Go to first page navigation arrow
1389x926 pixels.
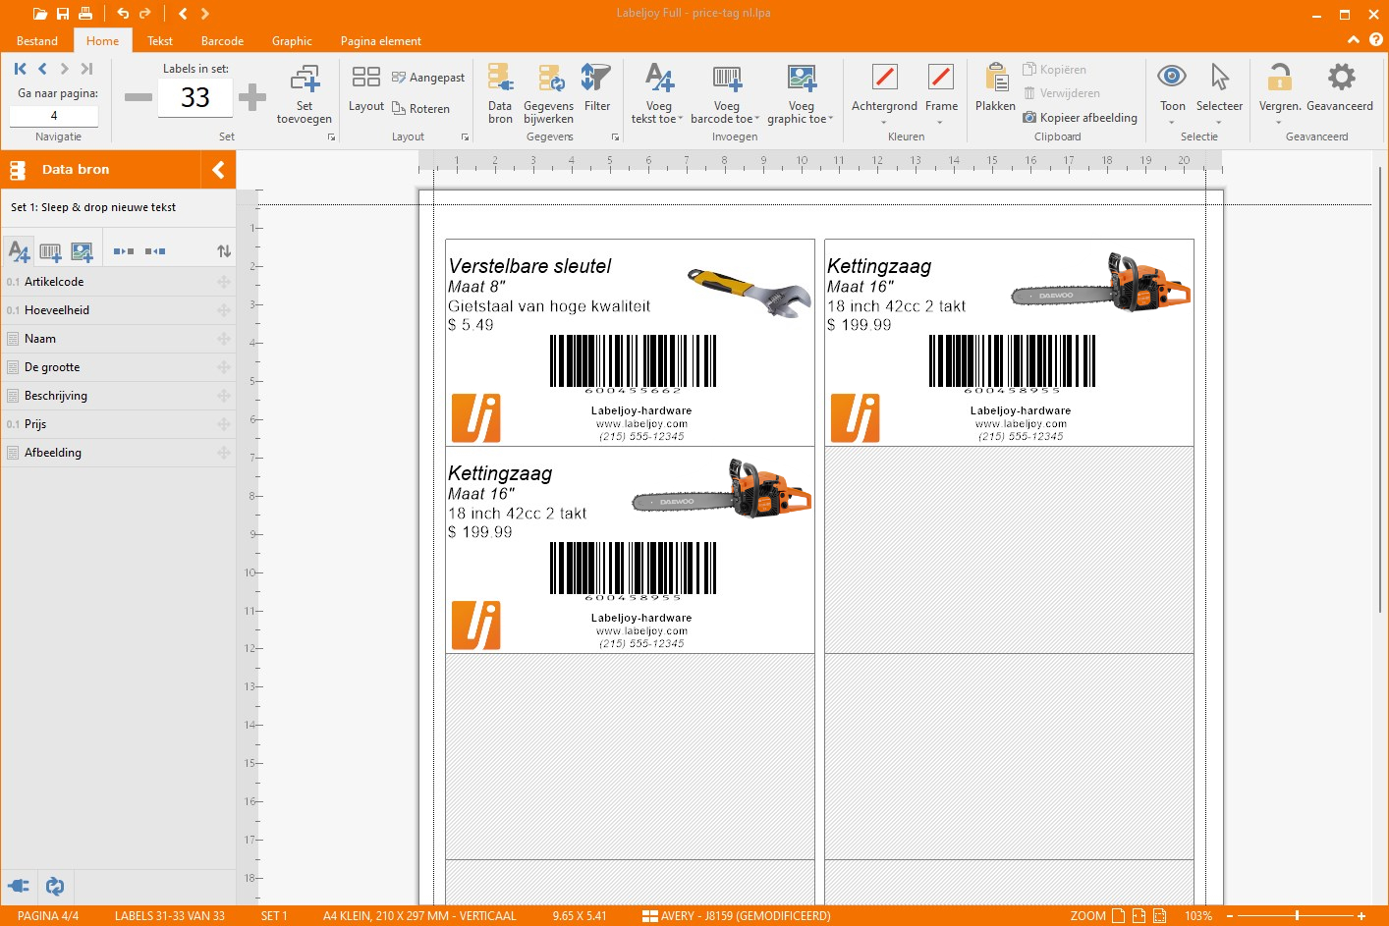click(20, 69)
